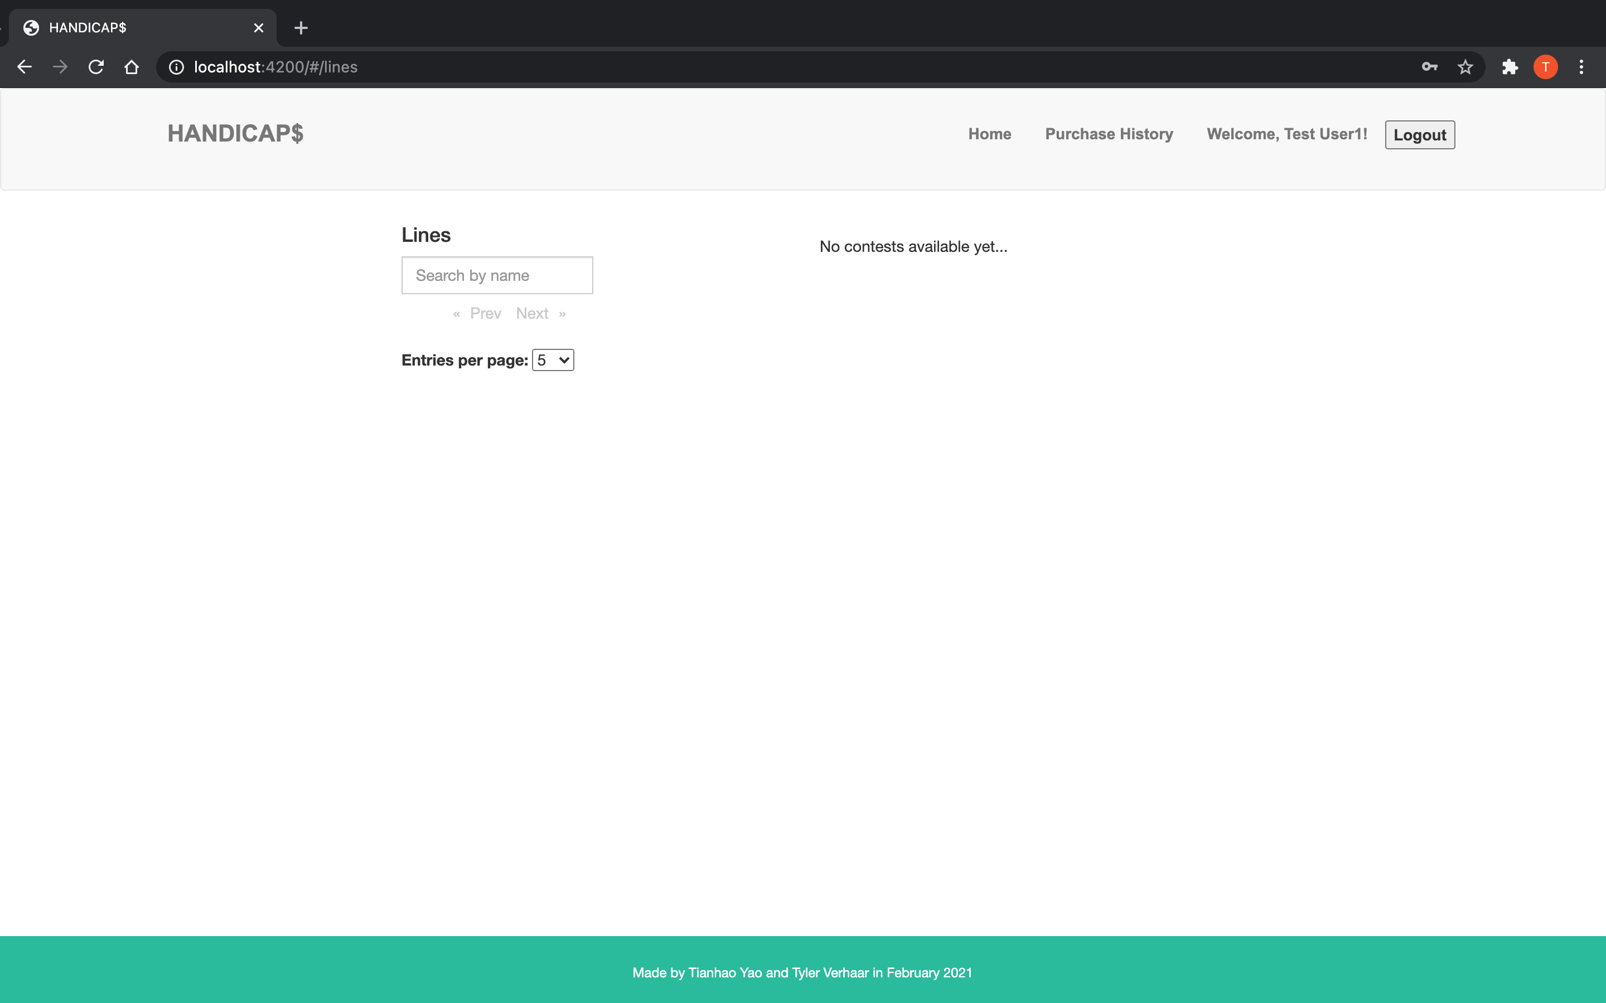Screen dimensions: 1606x1003
Task: Close the HANDICAP$ tab
Action: [259, 28]
